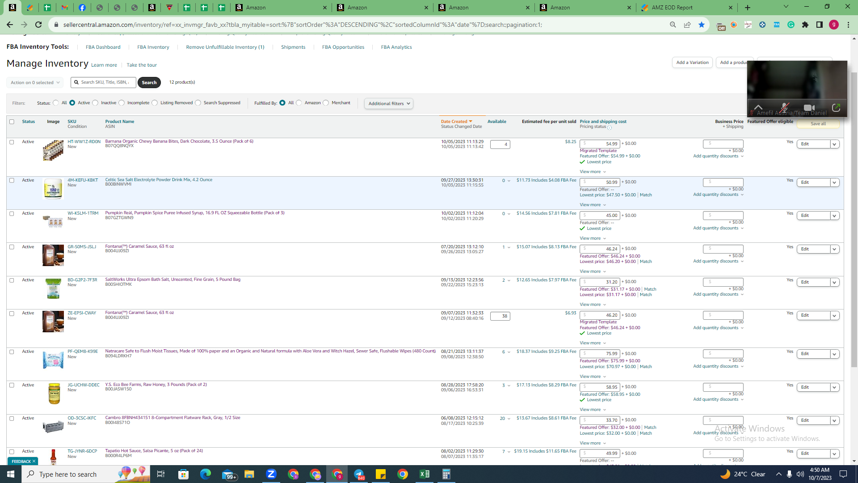The width and height of the screenshot is (858, 483).
Task: Go back using the browser back arrow
Action: click(10, 25)
